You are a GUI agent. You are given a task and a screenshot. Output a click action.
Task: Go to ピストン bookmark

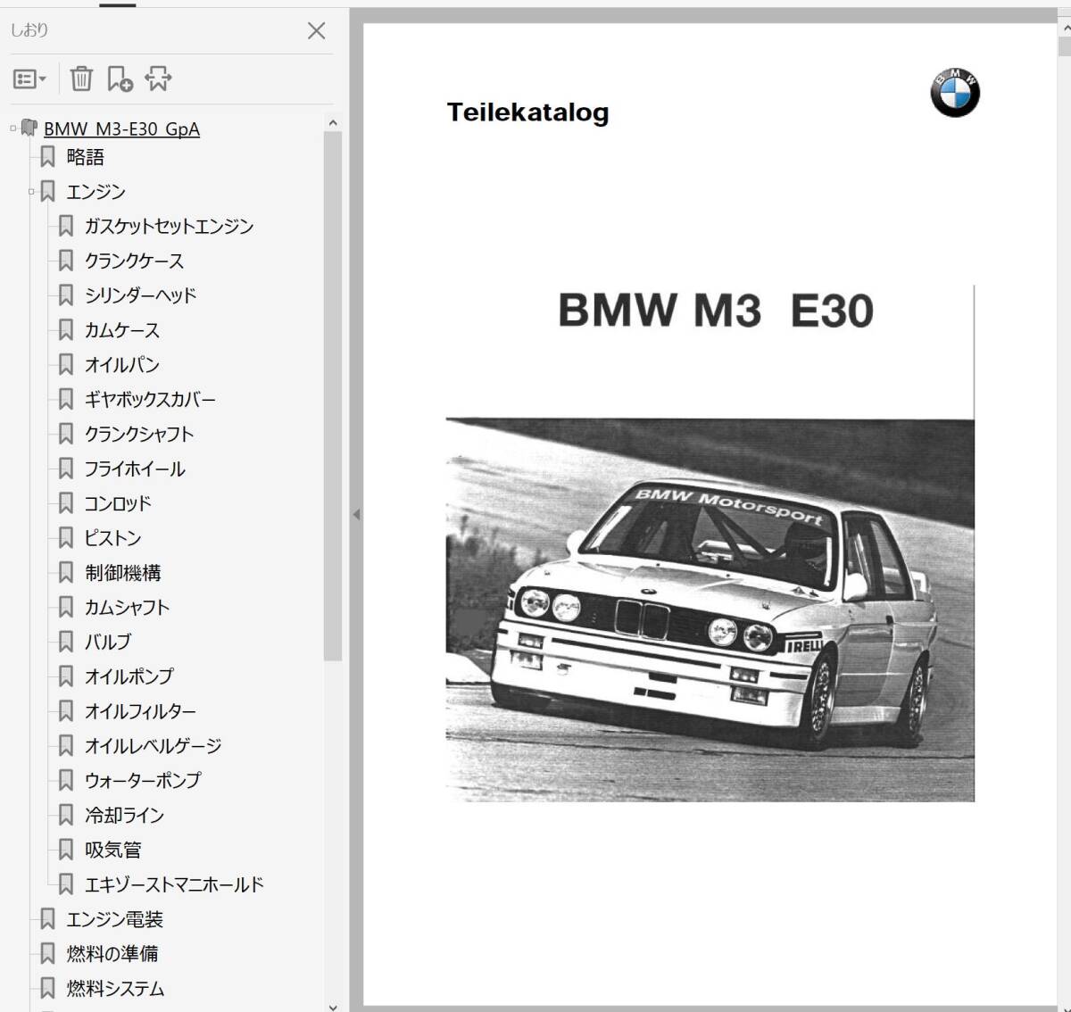[112, 538]
